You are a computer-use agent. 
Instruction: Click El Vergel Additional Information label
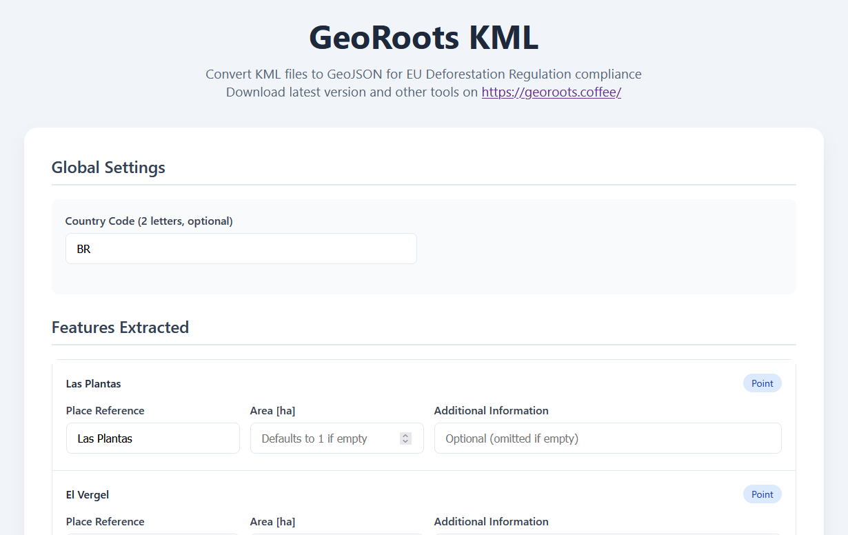click(492, 522)
